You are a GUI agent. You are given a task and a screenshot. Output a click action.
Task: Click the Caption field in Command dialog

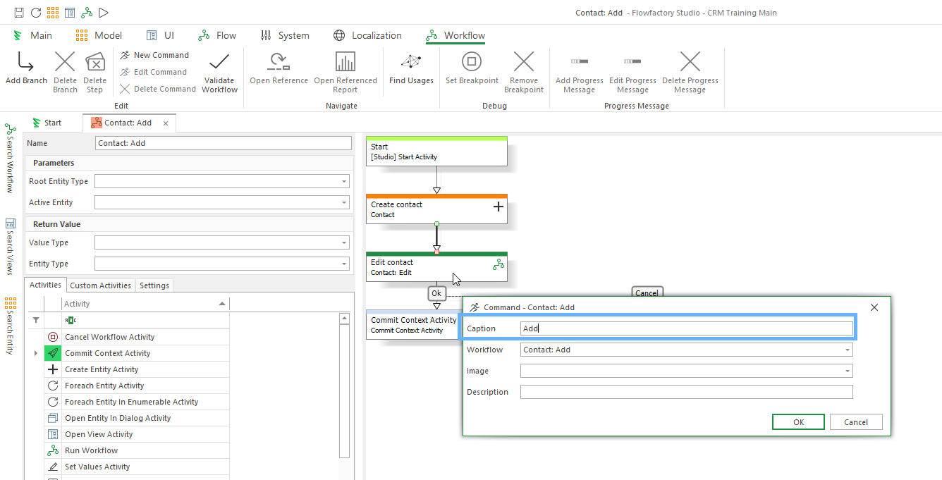click(x=687, y=328)
